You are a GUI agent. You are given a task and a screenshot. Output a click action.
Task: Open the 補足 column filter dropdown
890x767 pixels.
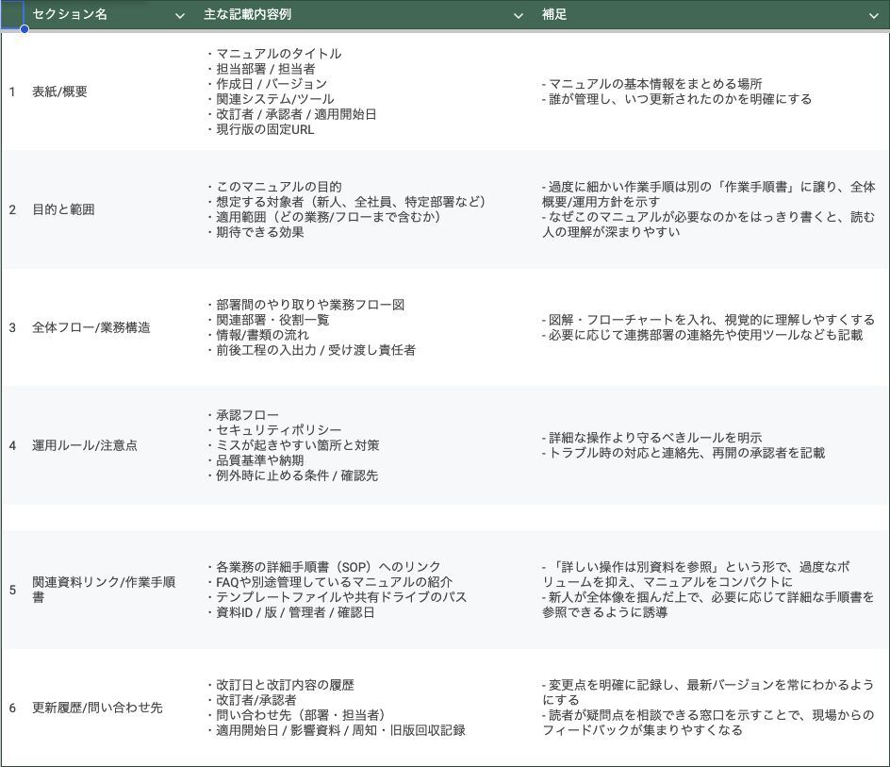[874, 15]
